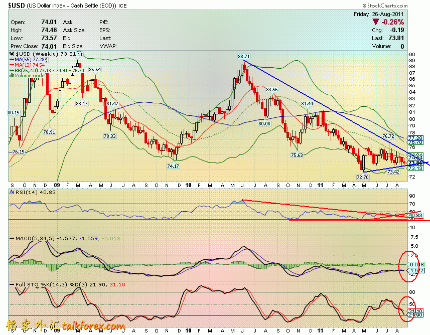
Task: Click the Chg value -0.19
Action: (398, 30)
